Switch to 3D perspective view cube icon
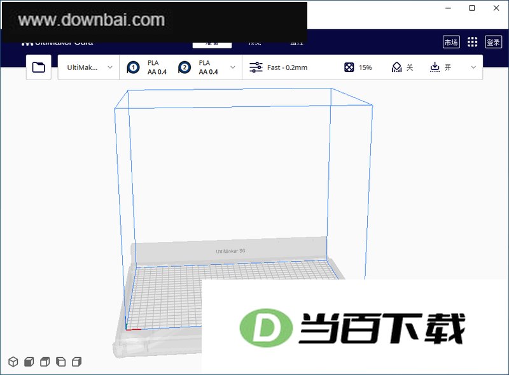The height and width of the screenshot is (375, 509). 13,362
